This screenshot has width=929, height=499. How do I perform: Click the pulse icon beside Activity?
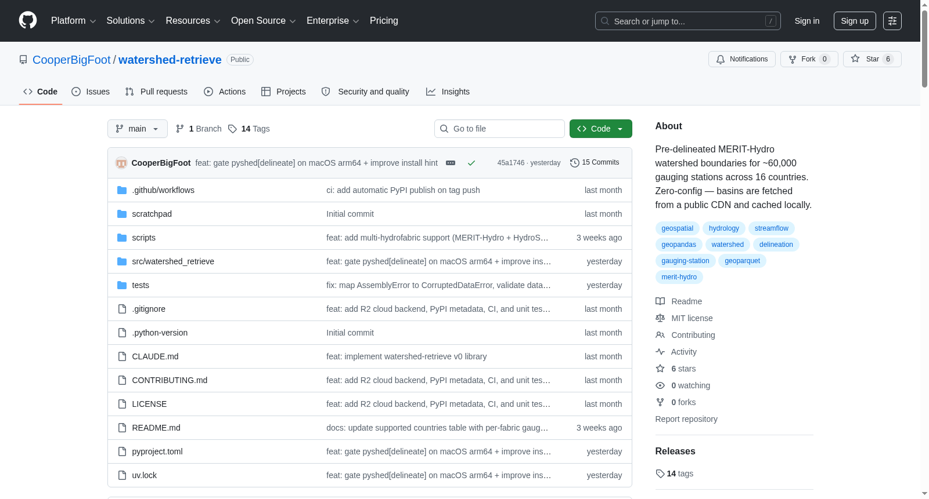(x=660, y=352)
